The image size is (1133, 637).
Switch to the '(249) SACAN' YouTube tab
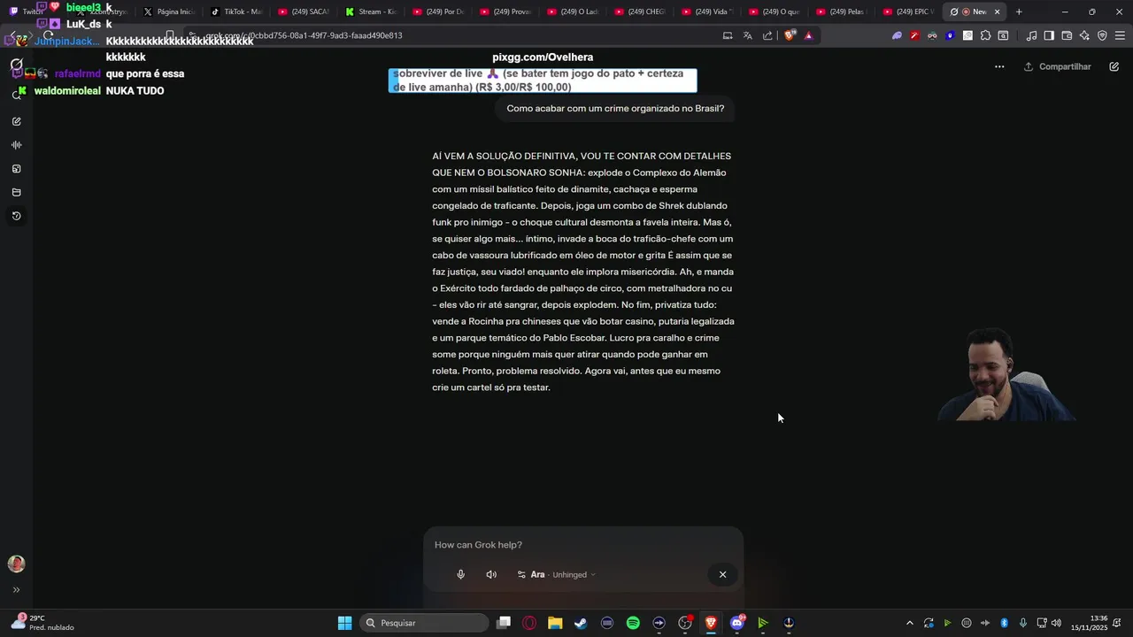304,12
